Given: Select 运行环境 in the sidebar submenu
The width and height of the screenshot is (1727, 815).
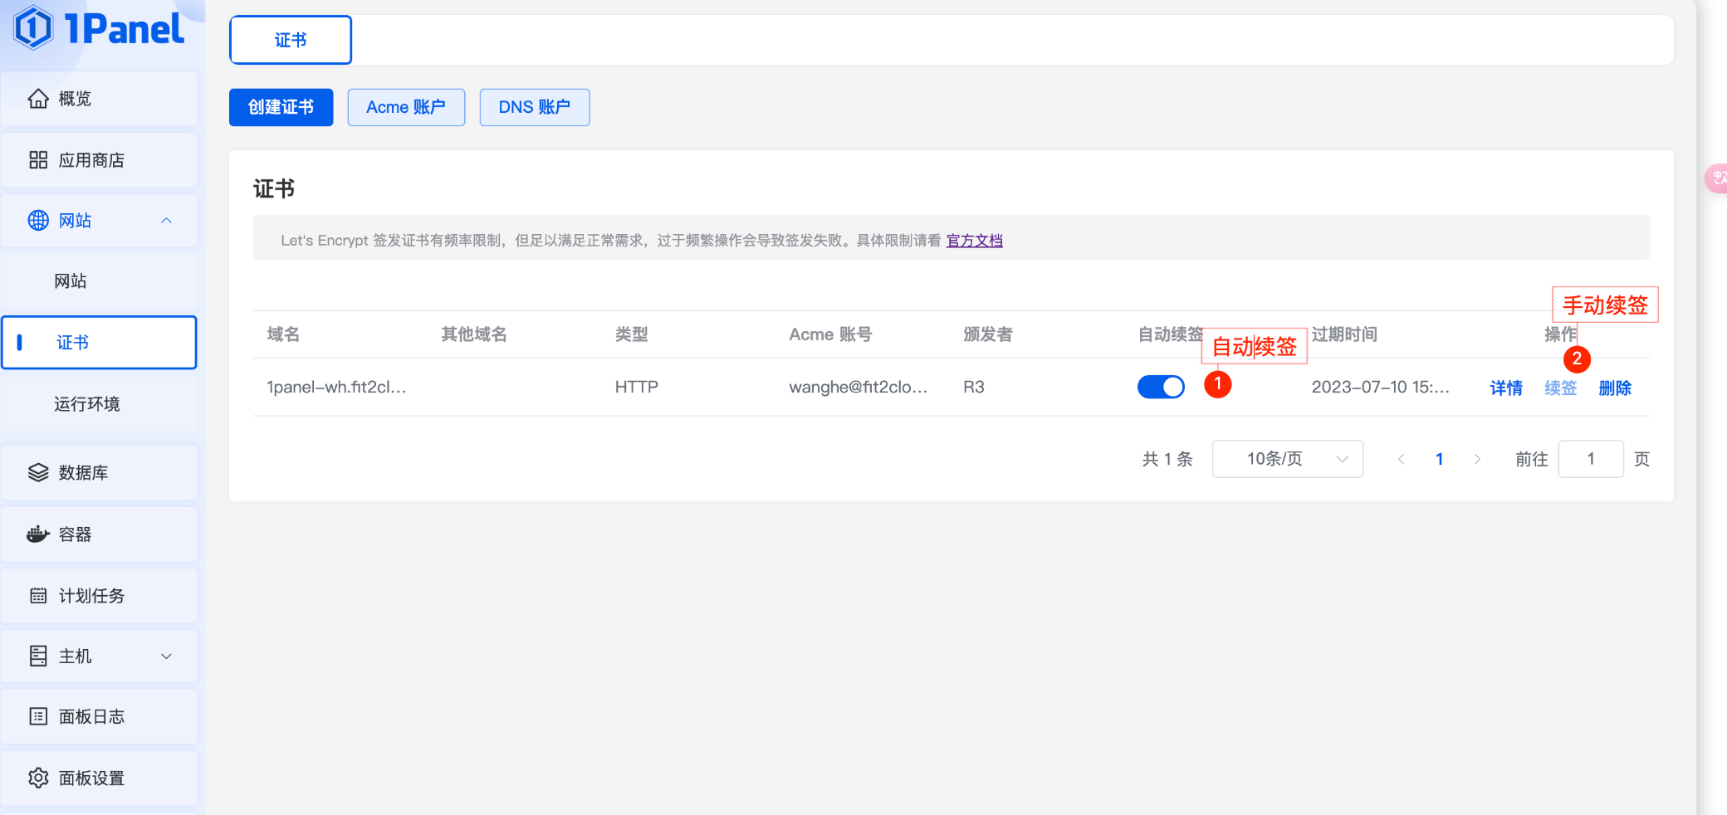Looking at the screenshot, I should 87,404.
